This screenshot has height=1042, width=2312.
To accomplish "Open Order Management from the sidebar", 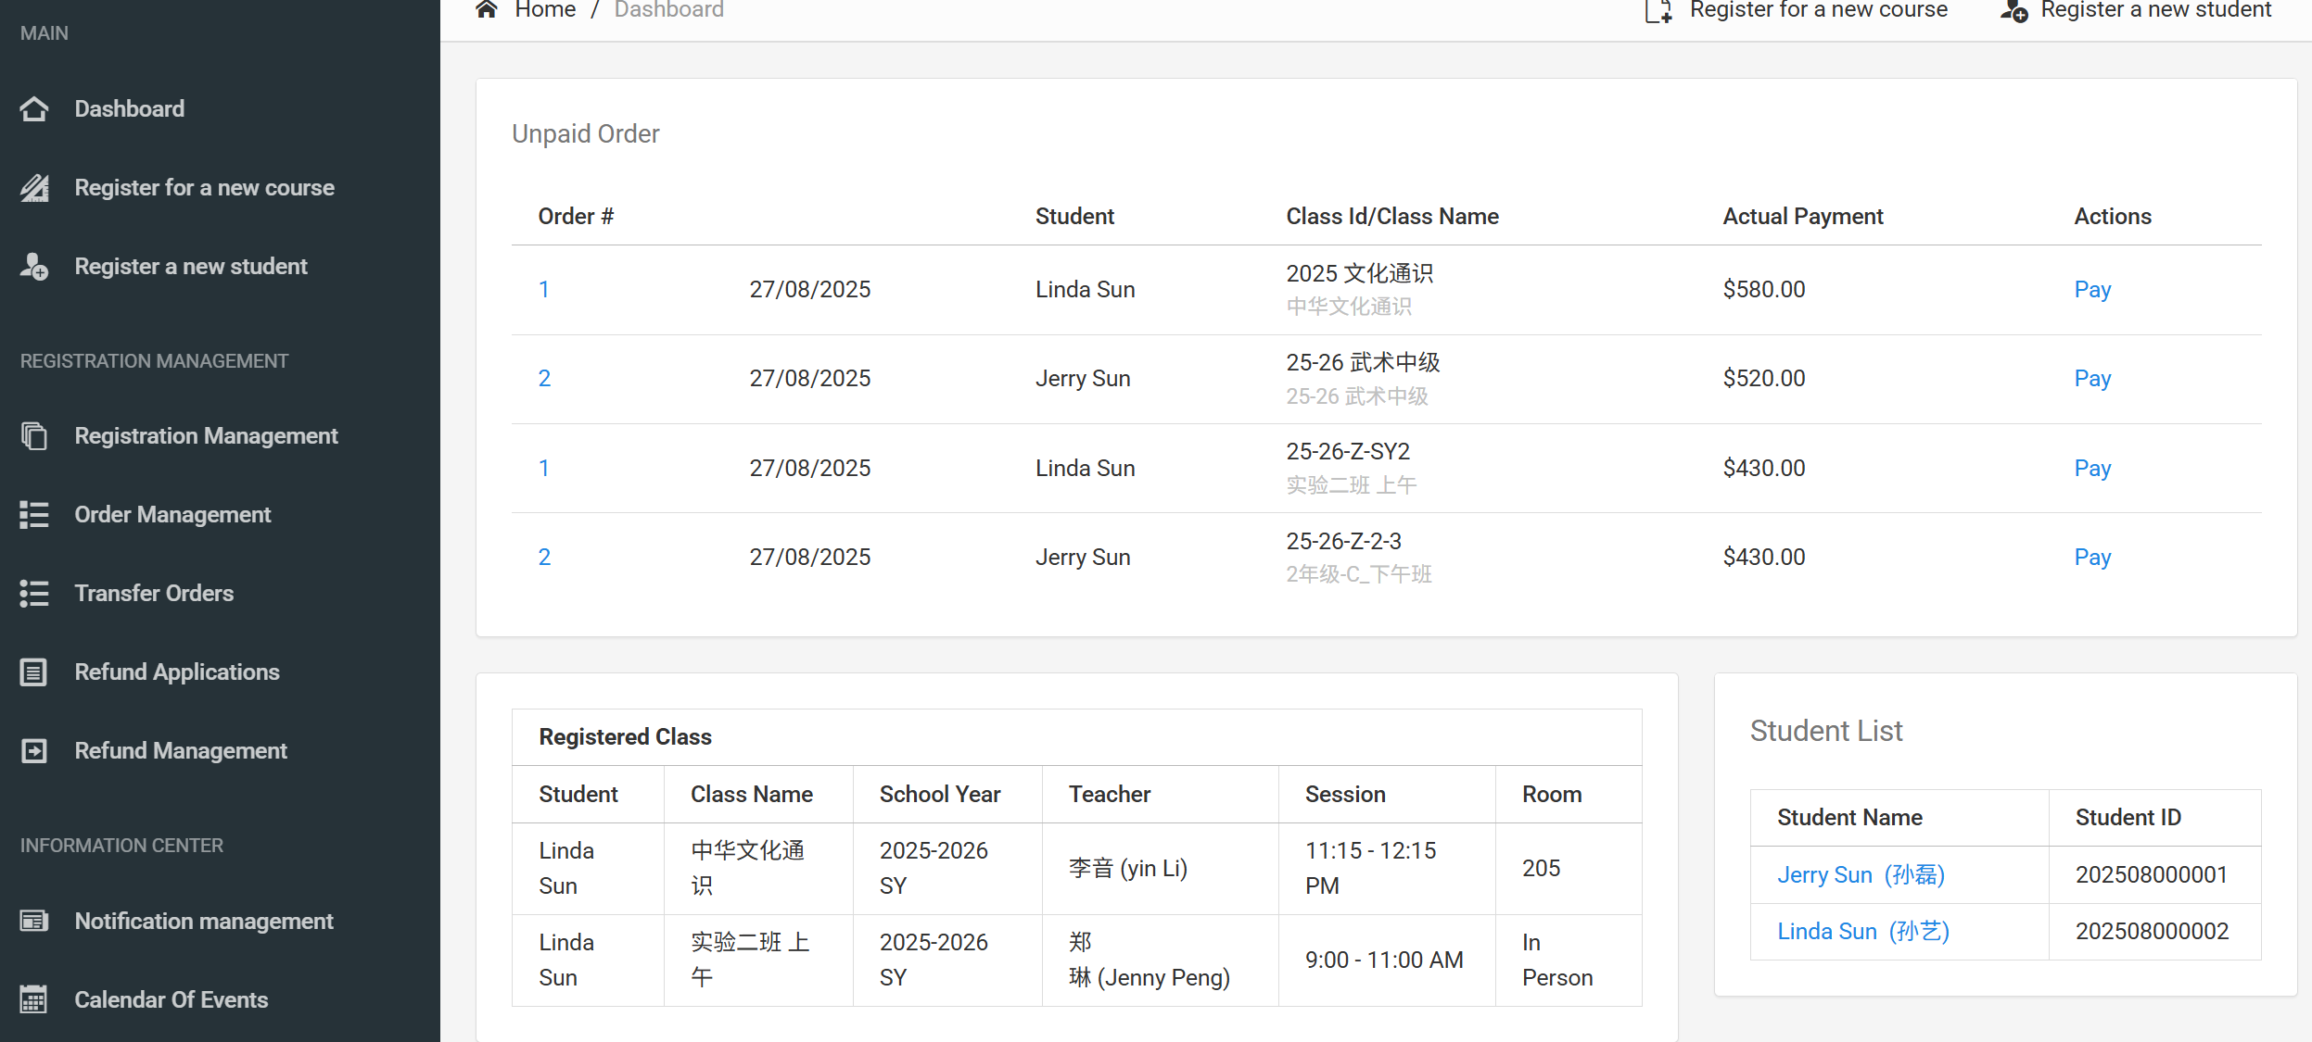I will coord(172,515).
